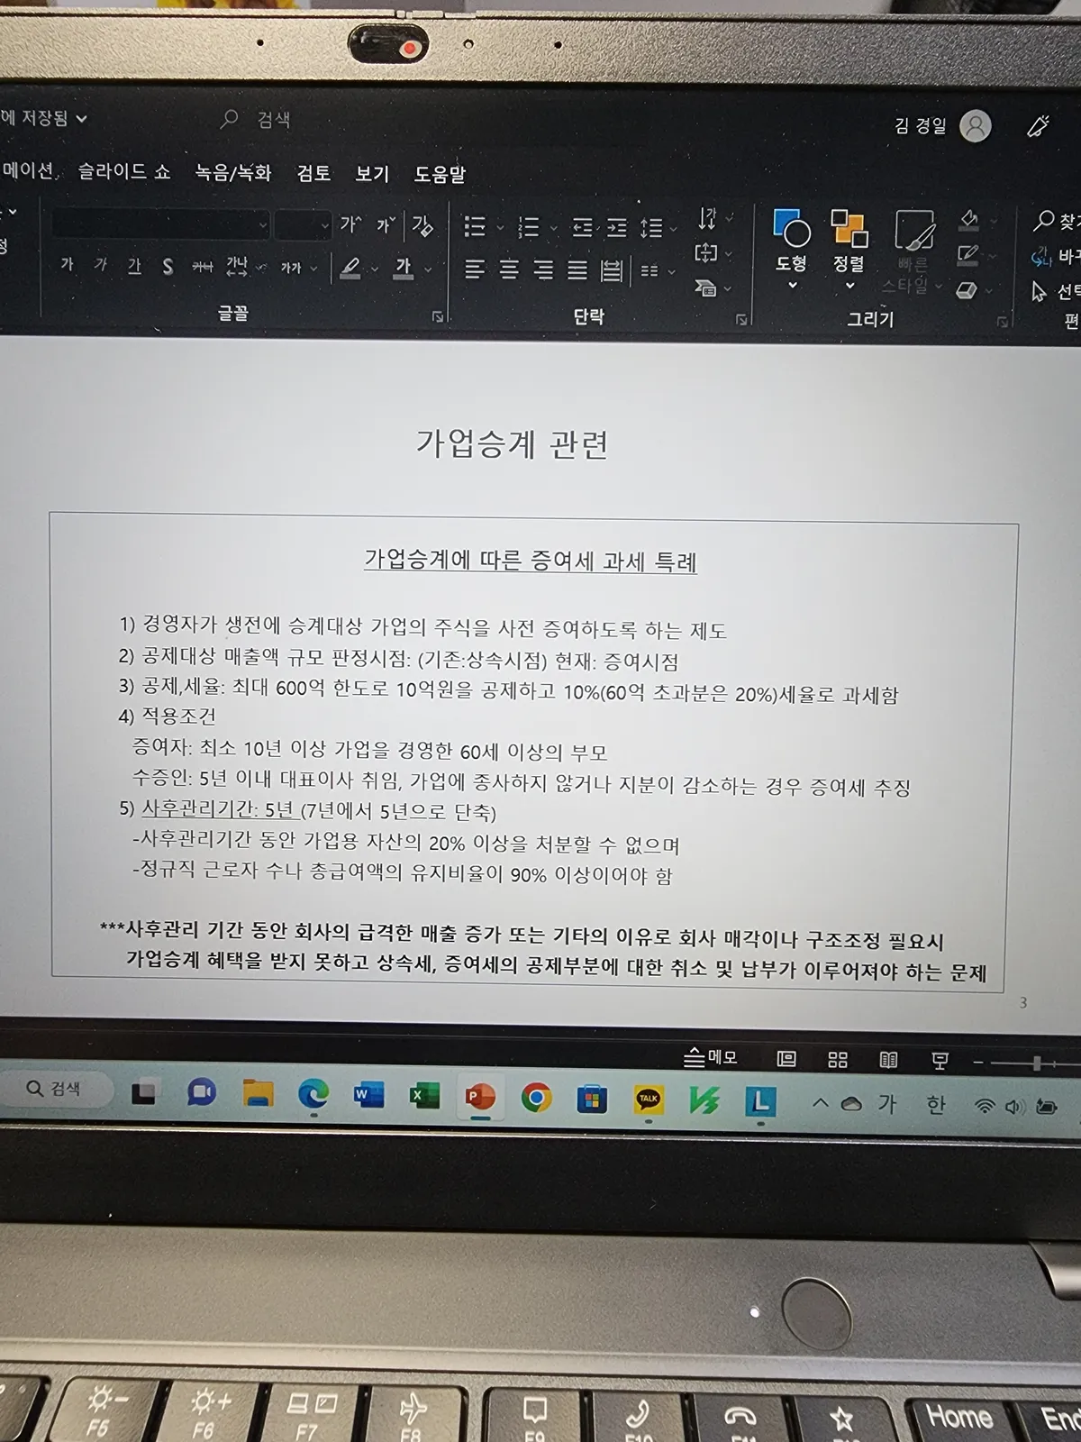Start slide show from status bar
Viewport: 1081px width, 1442px height.
(x=940, y=1062)
